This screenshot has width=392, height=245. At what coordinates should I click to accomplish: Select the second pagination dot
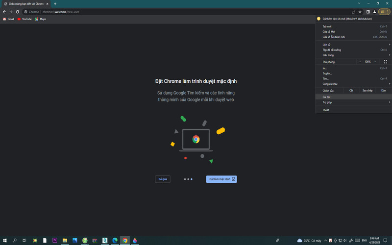[x=188, y=179]
